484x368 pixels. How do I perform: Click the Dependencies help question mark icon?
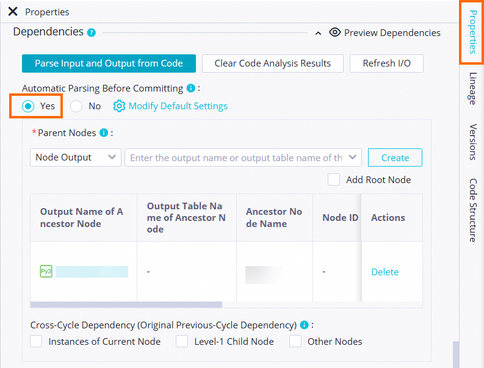point(92,32)
